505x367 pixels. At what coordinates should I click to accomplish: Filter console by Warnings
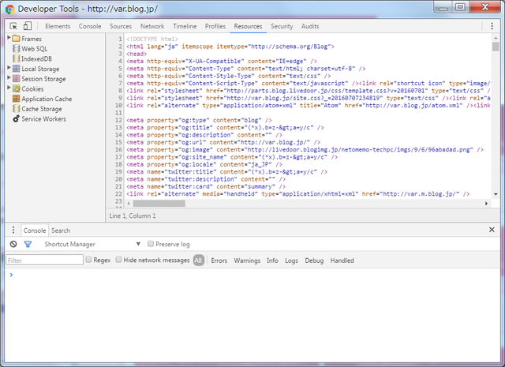click(x=247, y=260)
